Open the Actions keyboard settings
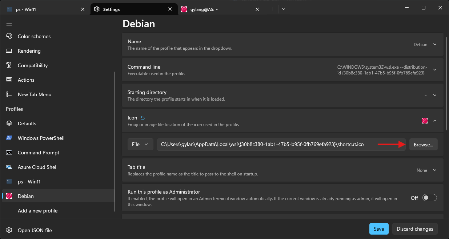Viewport: 449px width, 239px height. coord(26,80)
